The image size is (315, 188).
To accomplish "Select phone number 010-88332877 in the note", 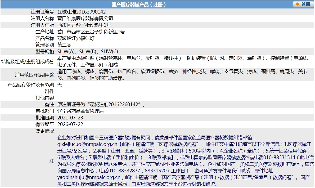I will tap(124, 171).
